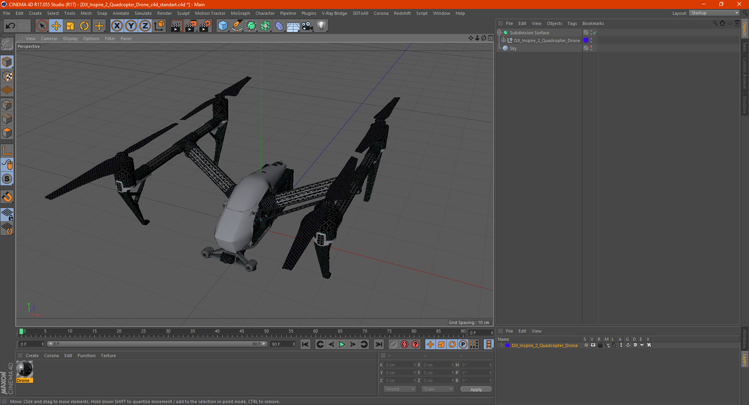Select the Drone material thumbnail

25,369
